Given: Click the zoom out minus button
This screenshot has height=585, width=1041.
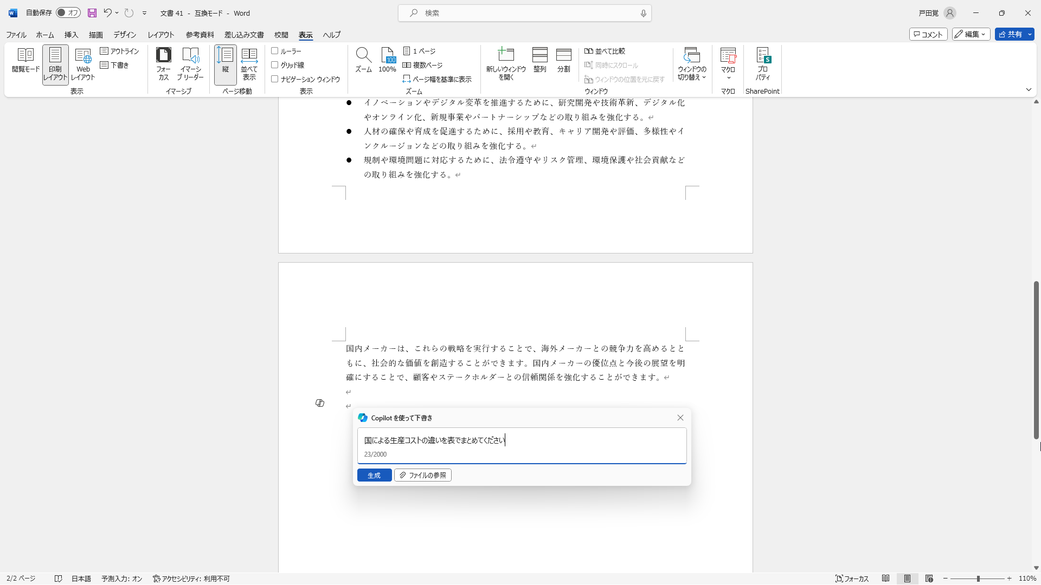Looking at the screenshot, I should click(x=946, y=578).
